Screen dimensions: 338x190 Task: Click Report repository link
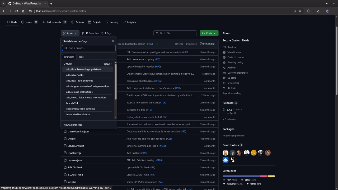point(232,93)
